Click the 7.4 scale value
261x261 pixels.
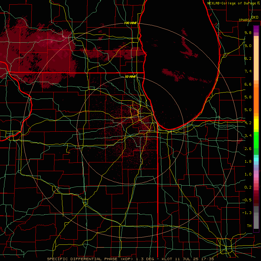coord(248,71)
